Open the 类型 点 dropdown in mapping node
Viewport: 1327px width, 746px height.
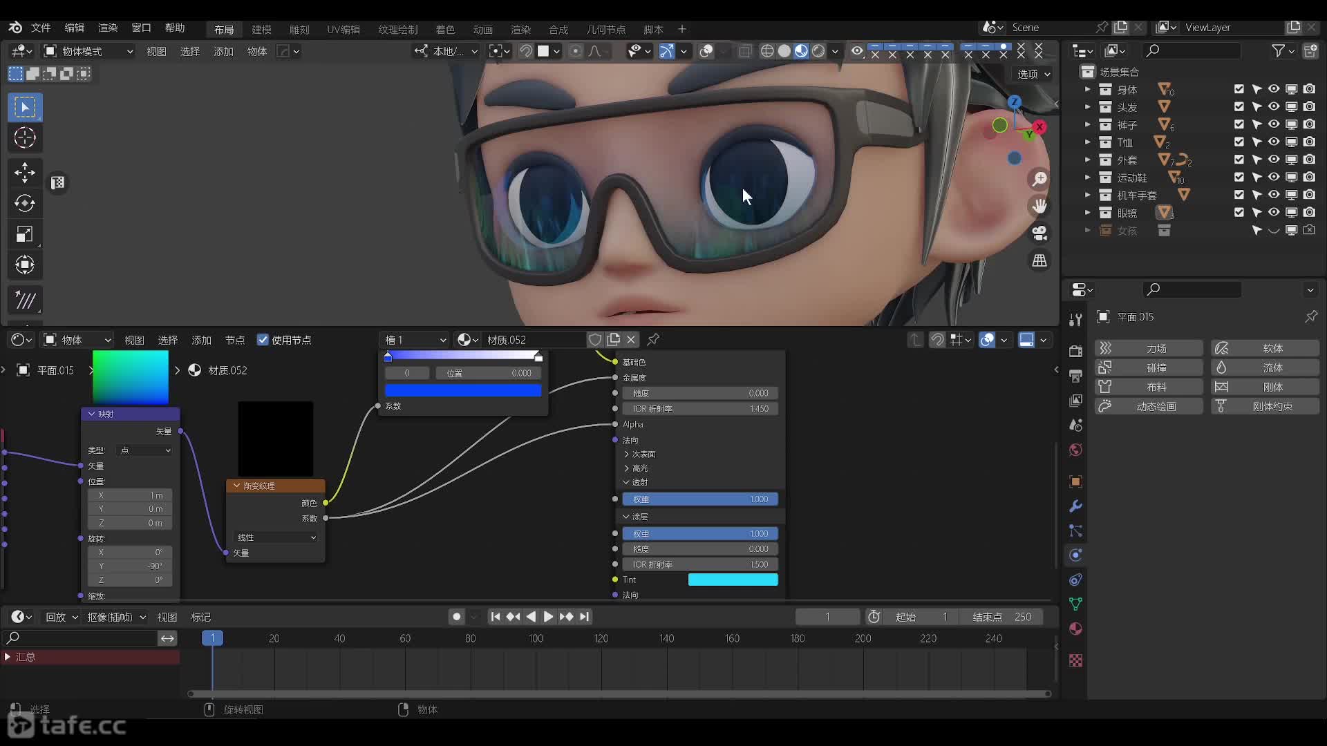(145, 450)
